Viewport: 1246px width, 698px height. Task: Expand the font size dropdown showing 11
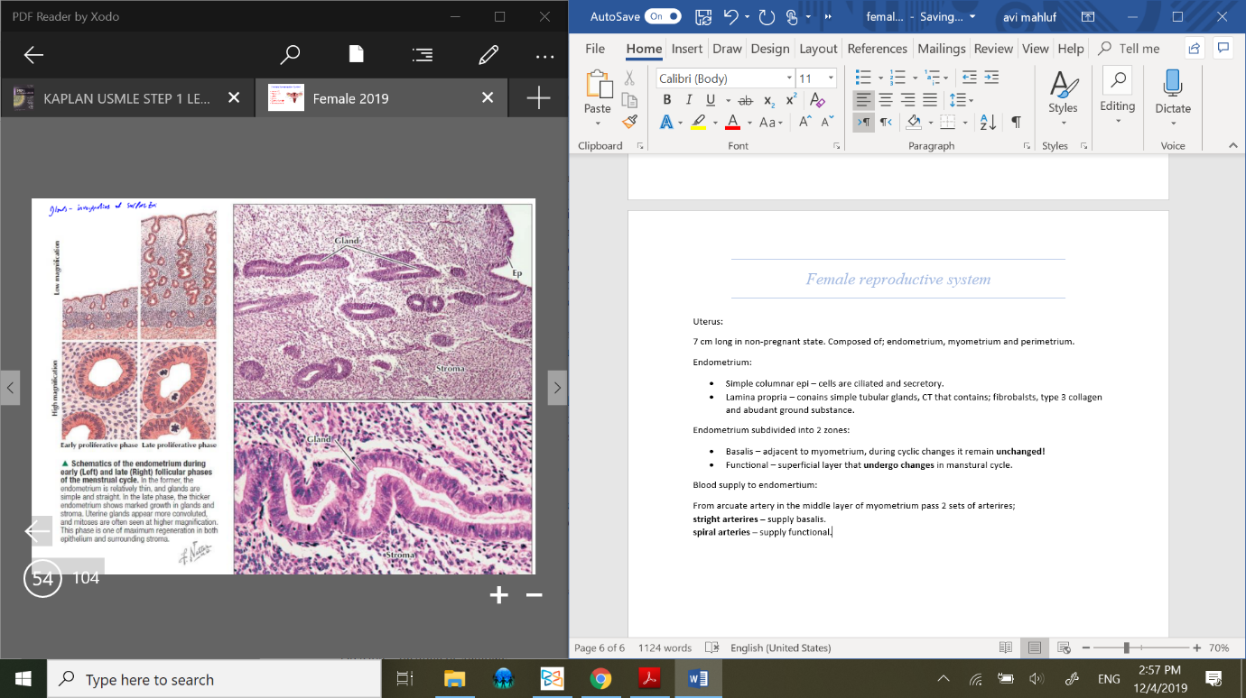coord(831,78)
